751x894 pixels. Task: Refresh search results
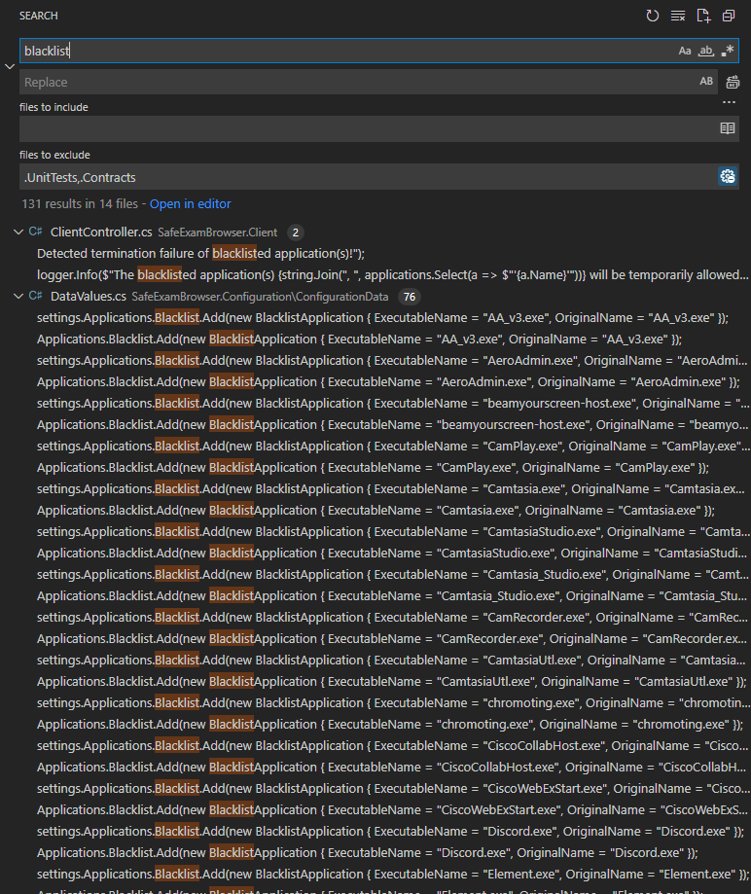pos(653,16)
